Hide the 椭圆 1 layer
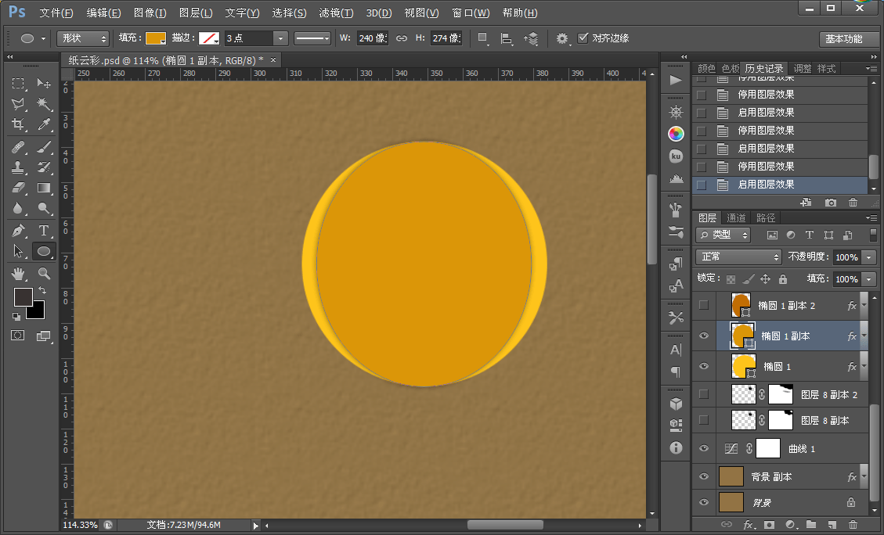Screen dimensions: 884x535 pyautogui.click(x=704, y=366)
